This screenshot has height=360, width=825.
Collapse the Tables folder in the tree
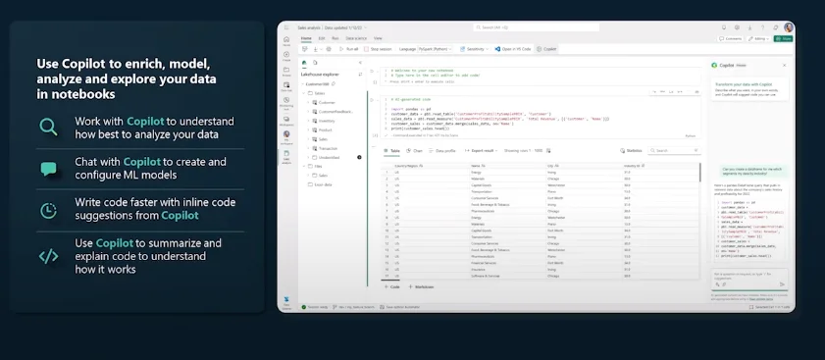pos(303,93)
